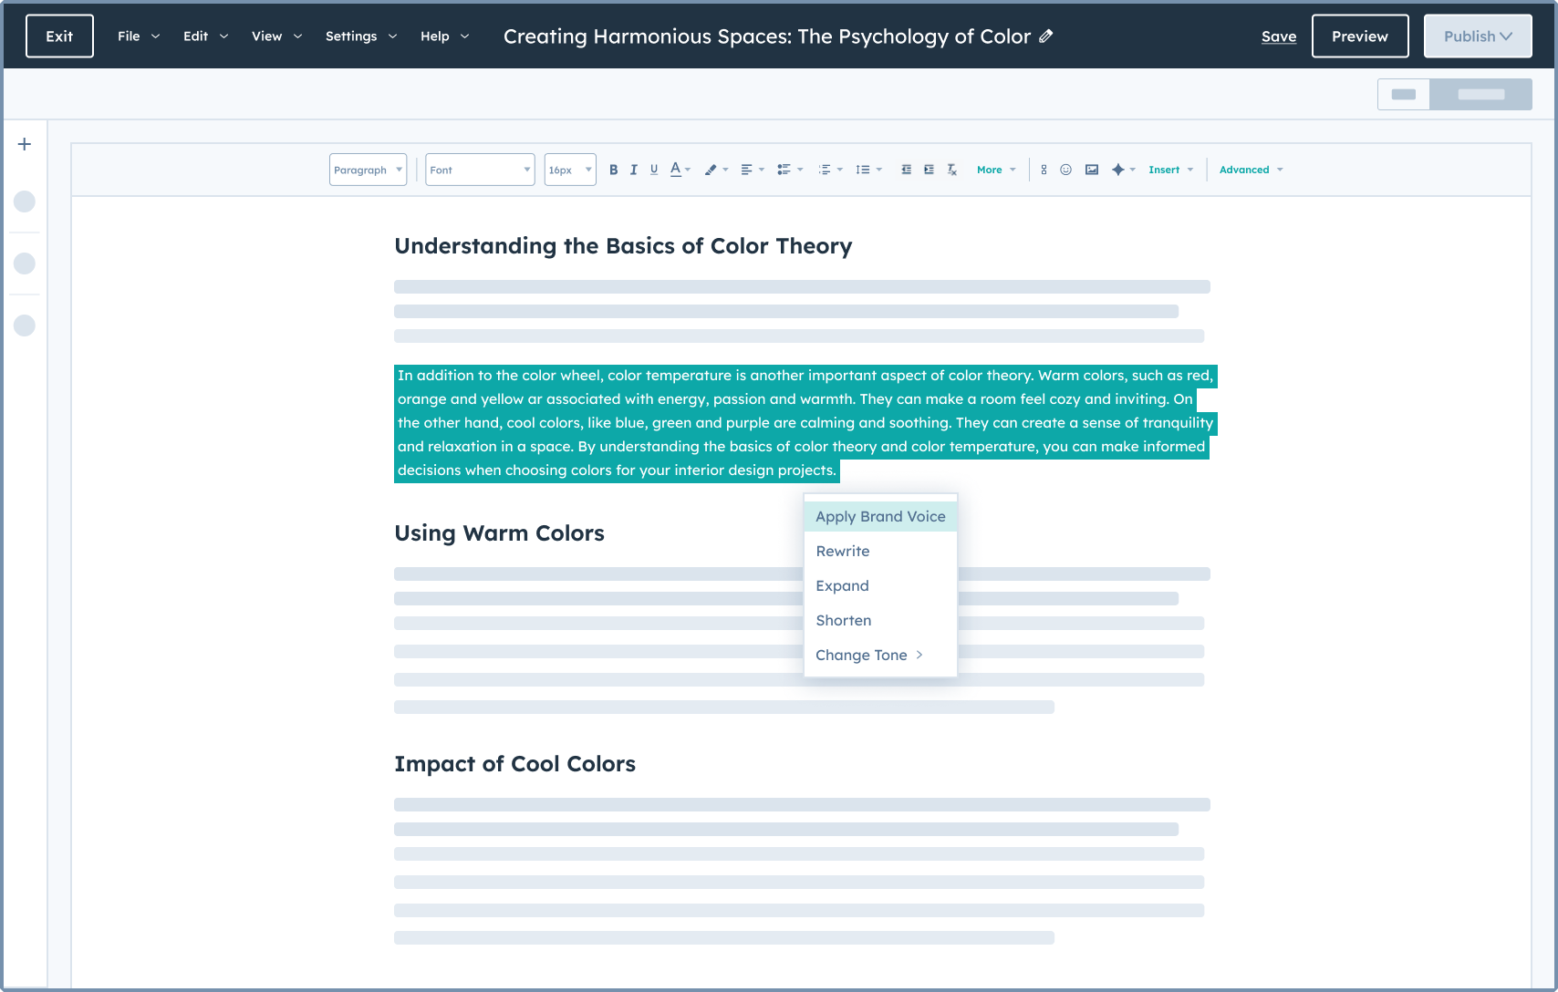The image size is (1558, 992).
Task: Click the plus icon in left sidebar
Action: point(25,144)
